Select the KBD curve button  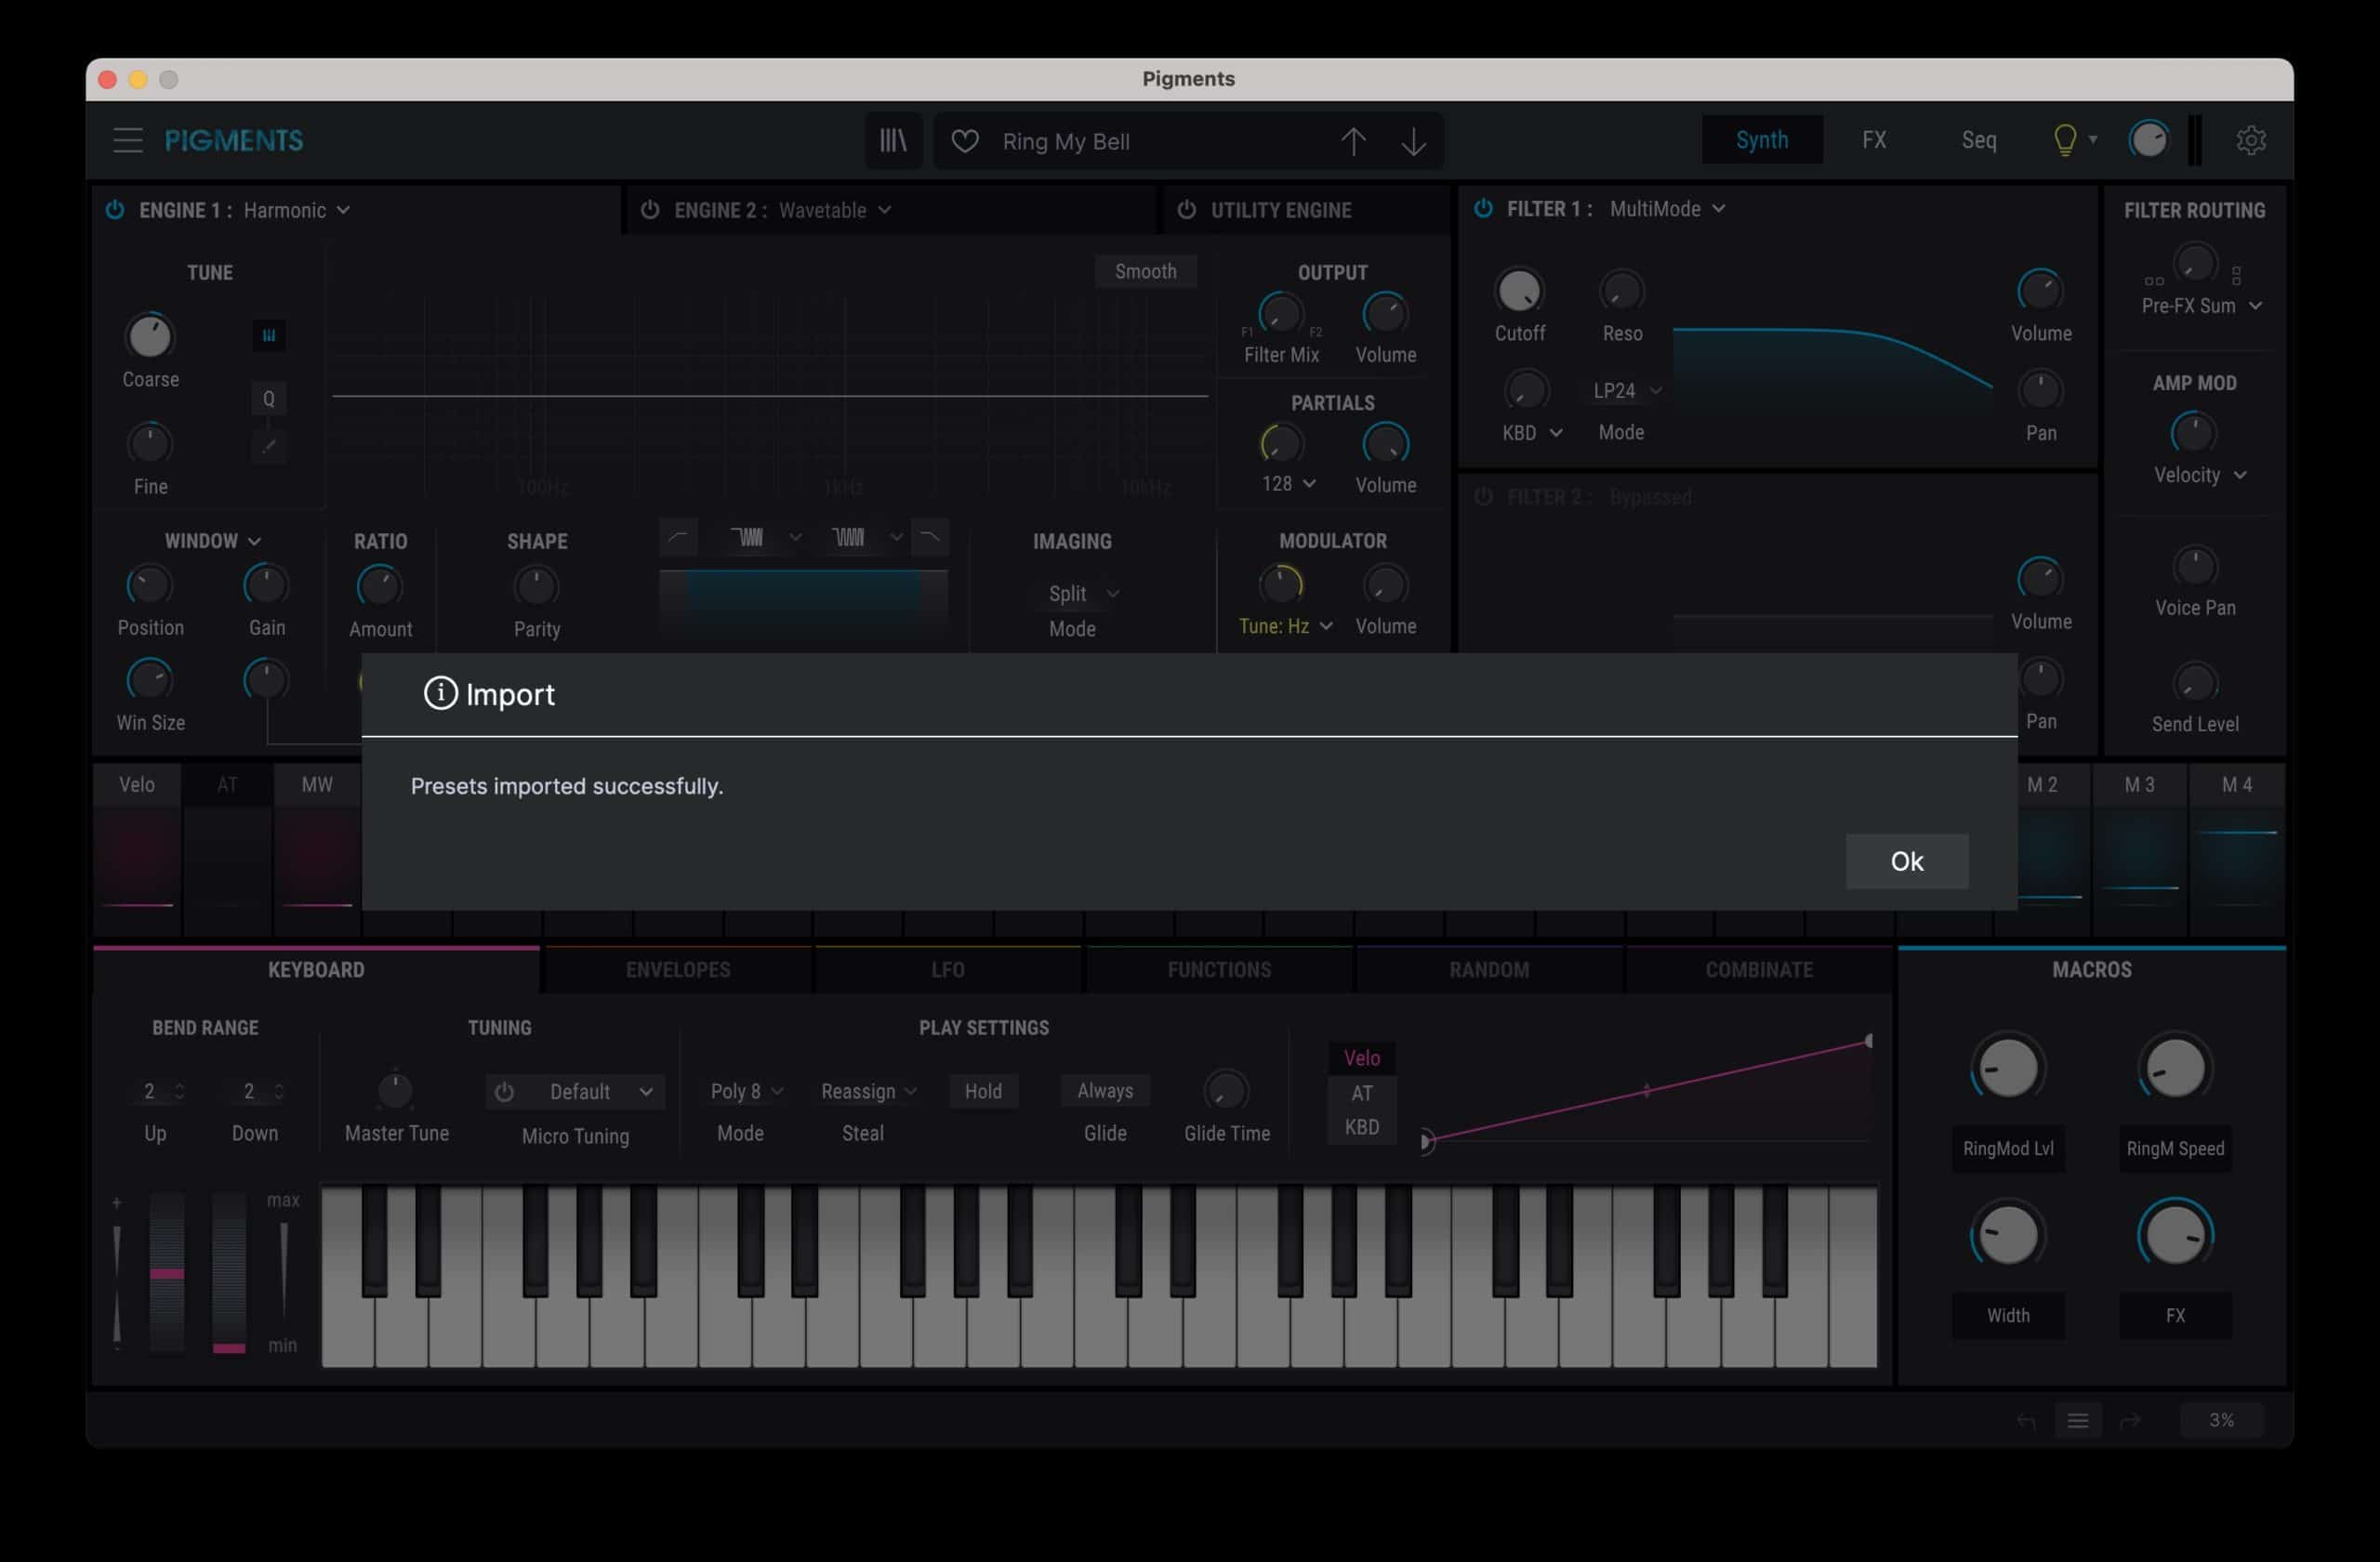click(x=1361, y=1126)
